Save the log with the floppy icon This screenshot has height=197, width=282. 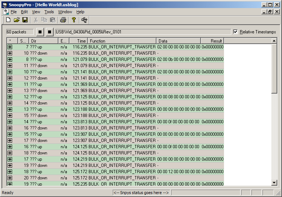(25, 20)
